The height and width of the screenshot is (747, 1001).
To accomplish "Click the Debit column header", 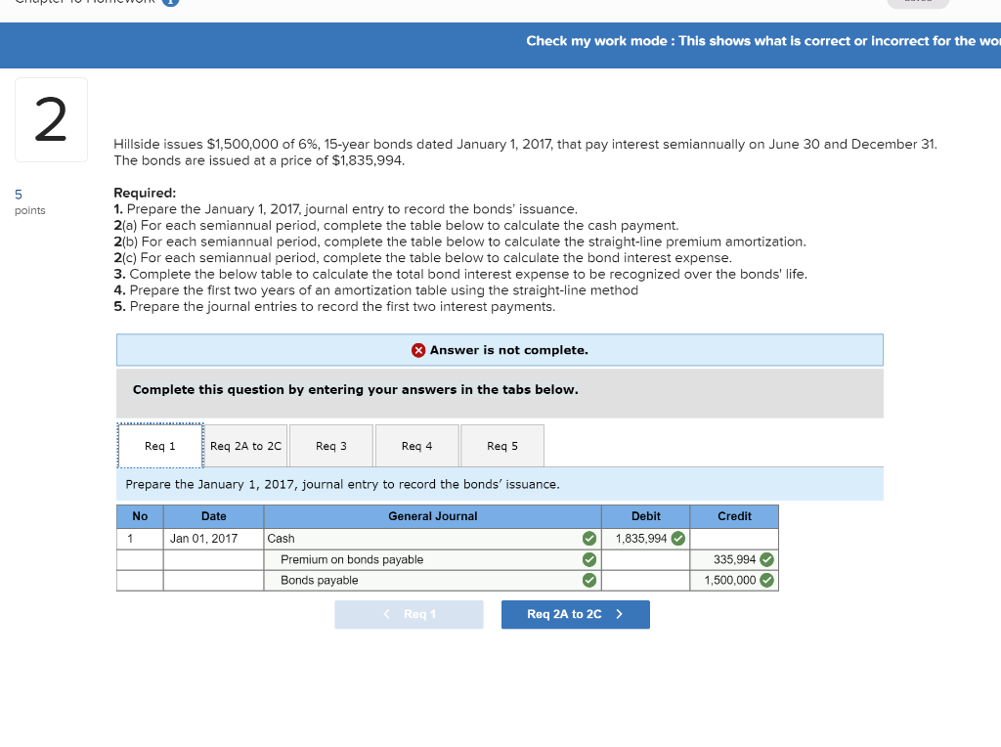I will (645, 516).
